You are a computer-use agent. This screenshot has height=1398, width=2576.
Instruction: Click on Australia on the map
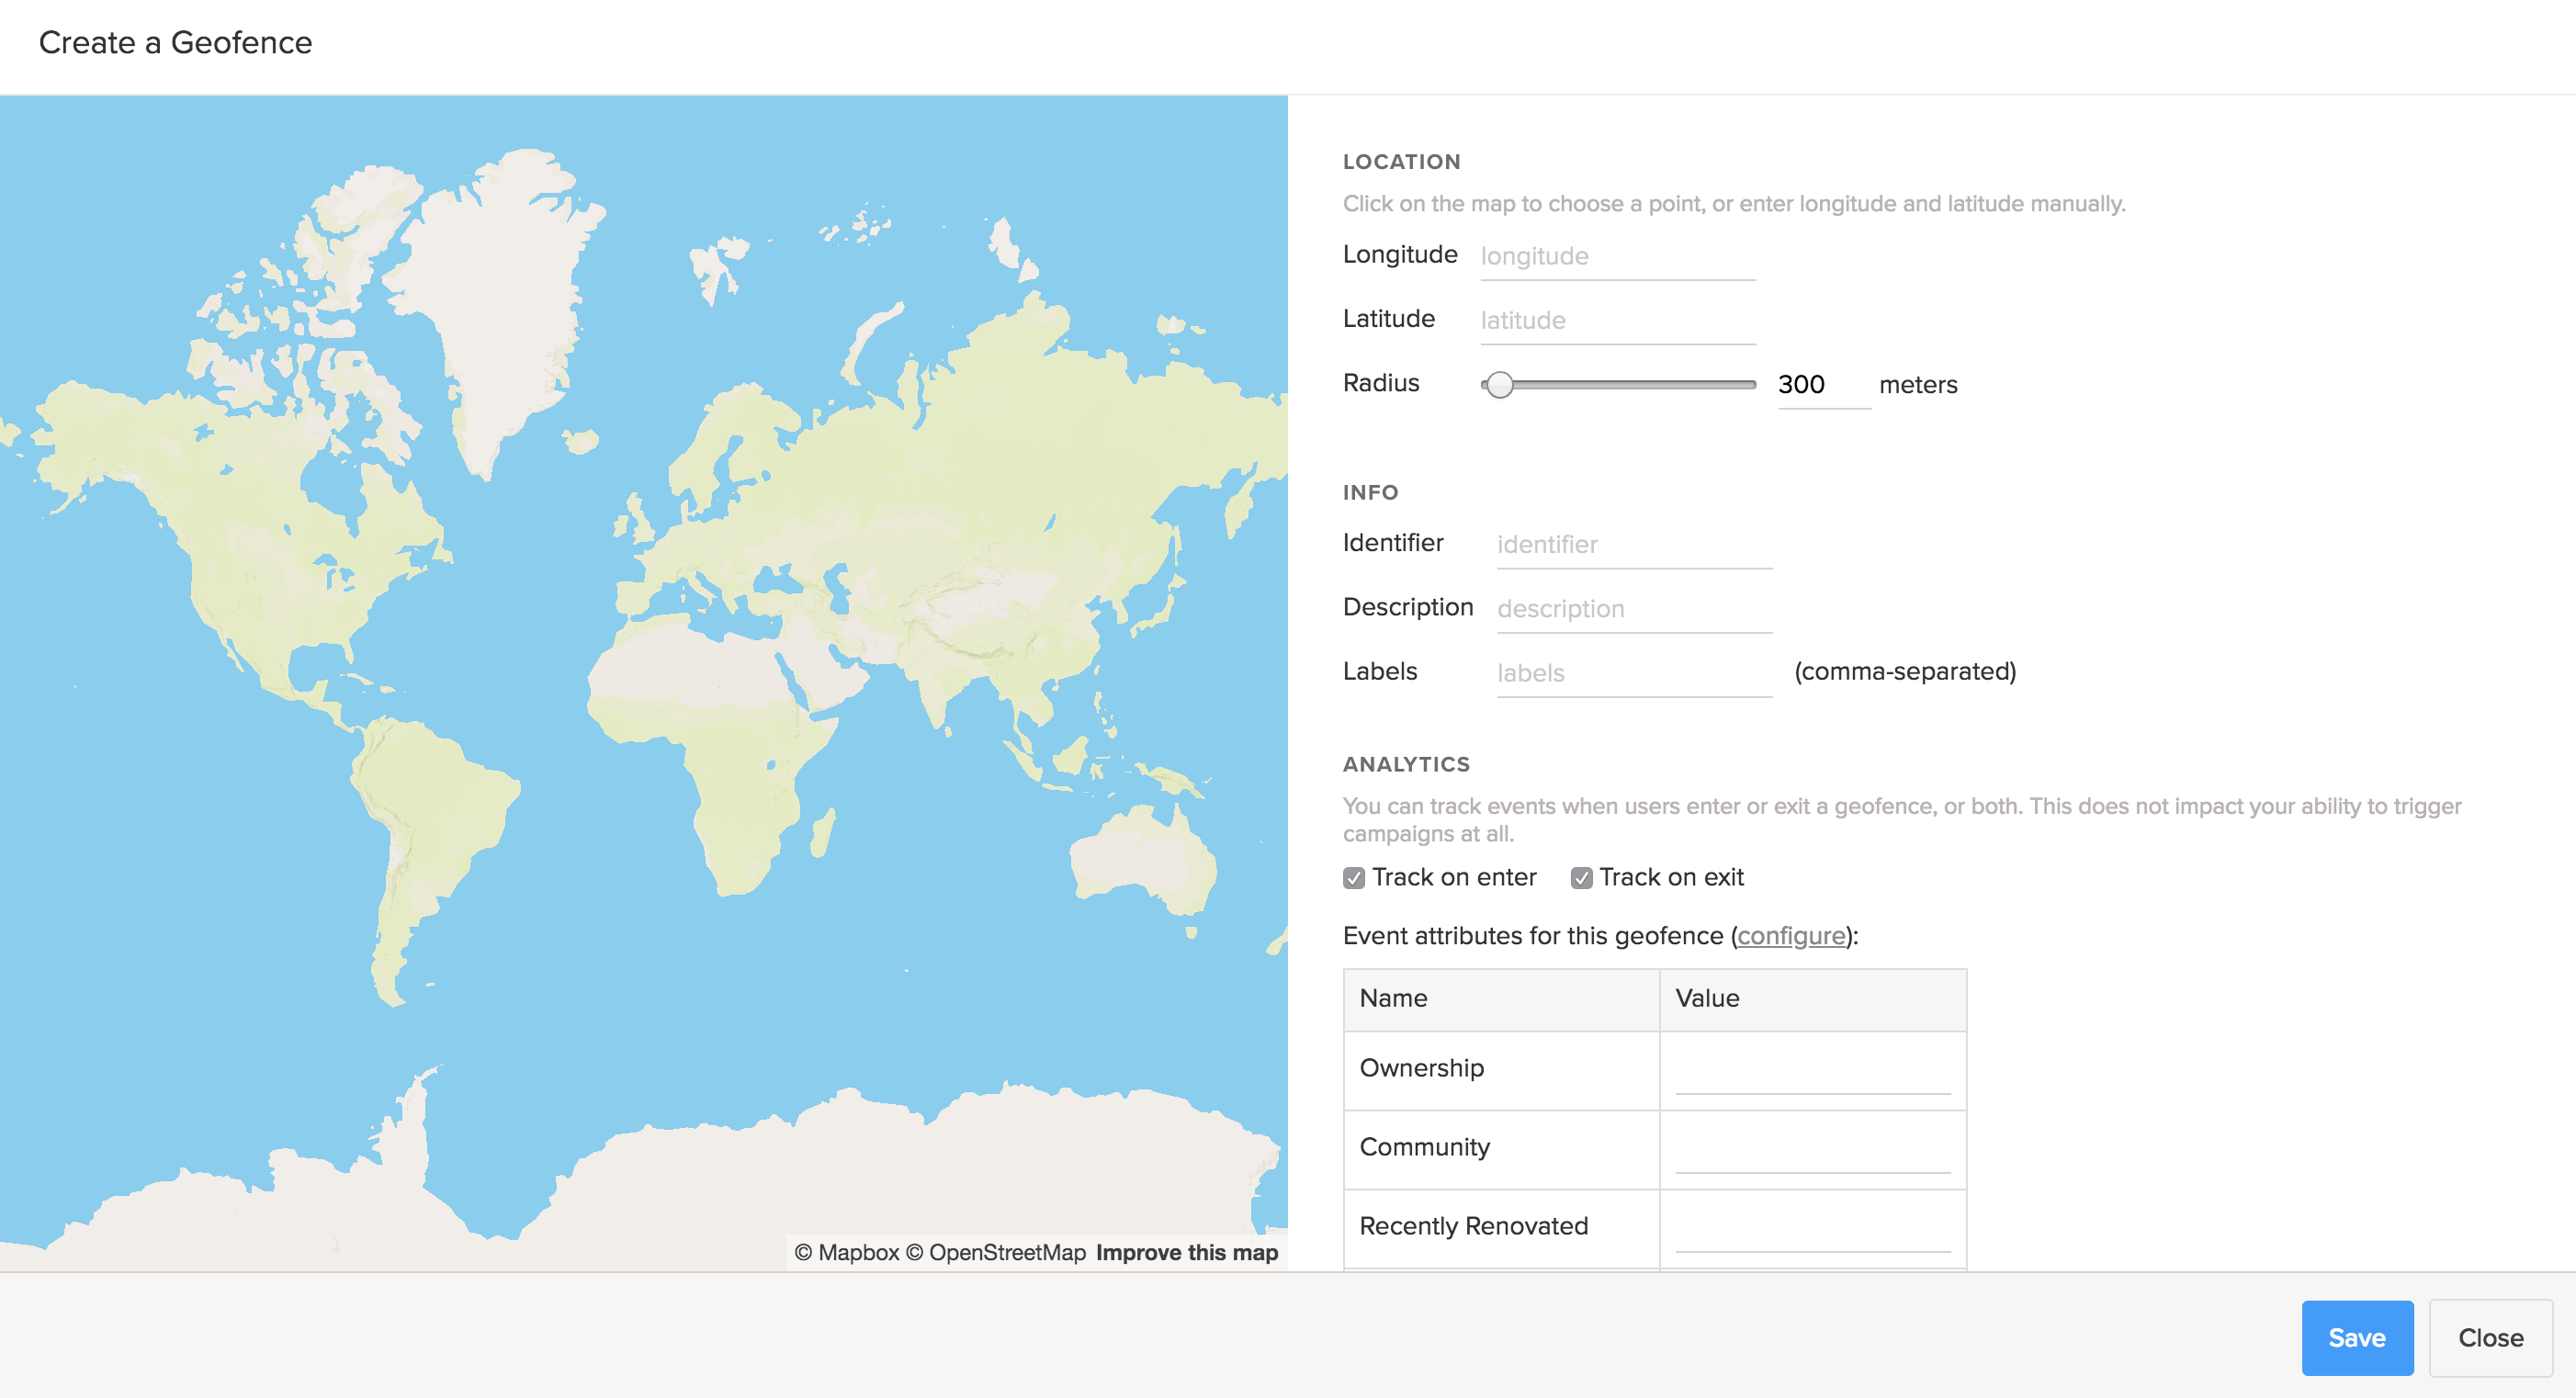[1142, 862]
